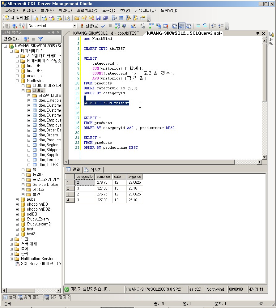The image size is (276, 308).
Task: Select SQL Server 에이전트 node
Action: coord(41,263)
